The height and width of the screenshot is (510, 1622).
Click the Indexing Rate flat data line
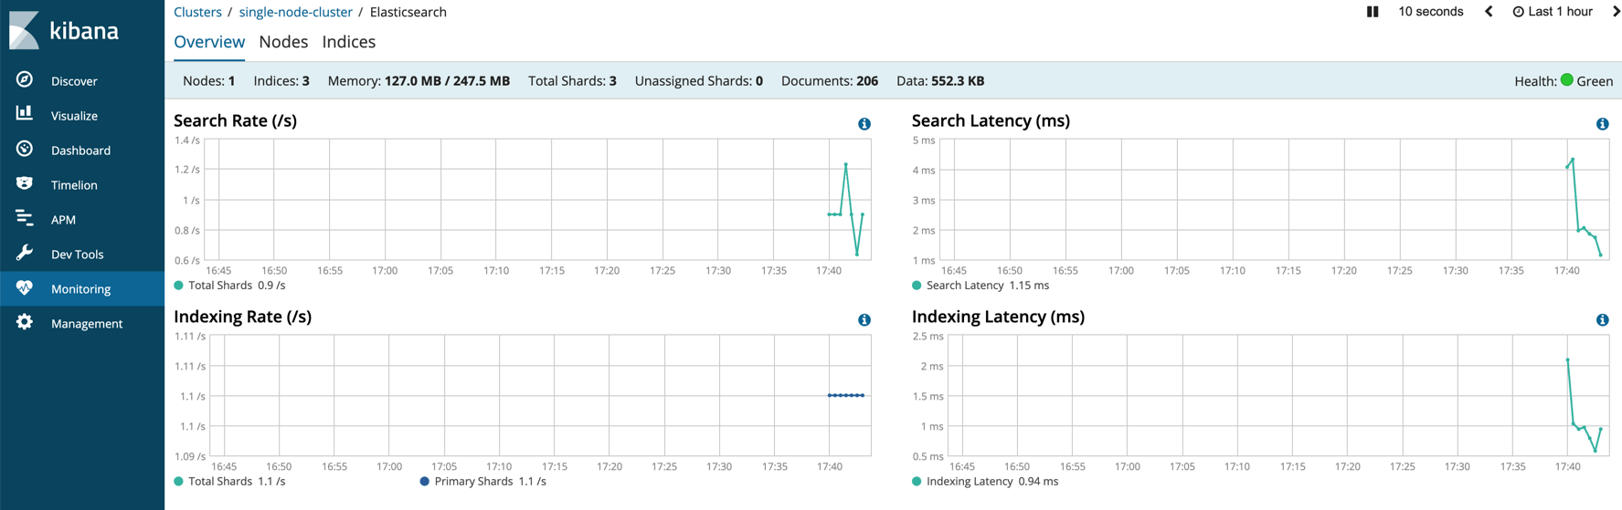846,395
